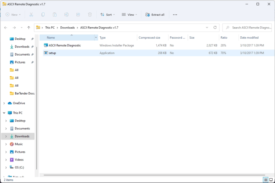Image resolution: width=275 pixels, height=183 pixels.
Task: Click the 2,027 KB size value
Action: point(212,46)
